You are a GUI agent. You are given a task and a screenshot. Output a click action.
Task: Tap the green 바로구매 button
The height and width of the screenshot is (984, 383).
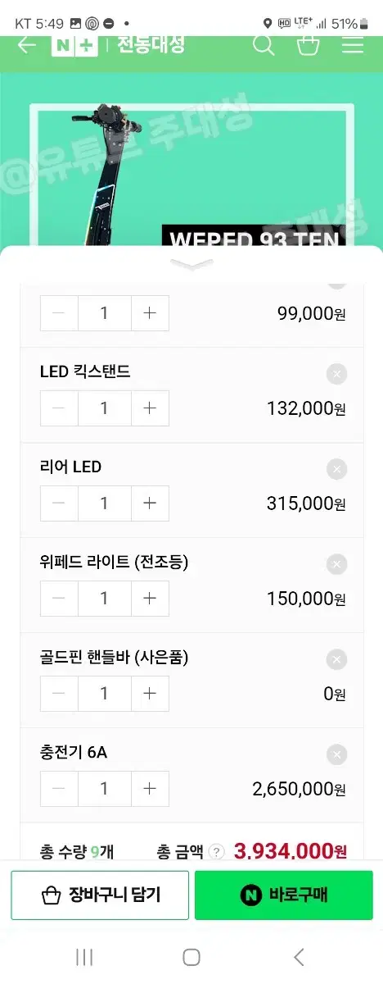click(284, 895)
